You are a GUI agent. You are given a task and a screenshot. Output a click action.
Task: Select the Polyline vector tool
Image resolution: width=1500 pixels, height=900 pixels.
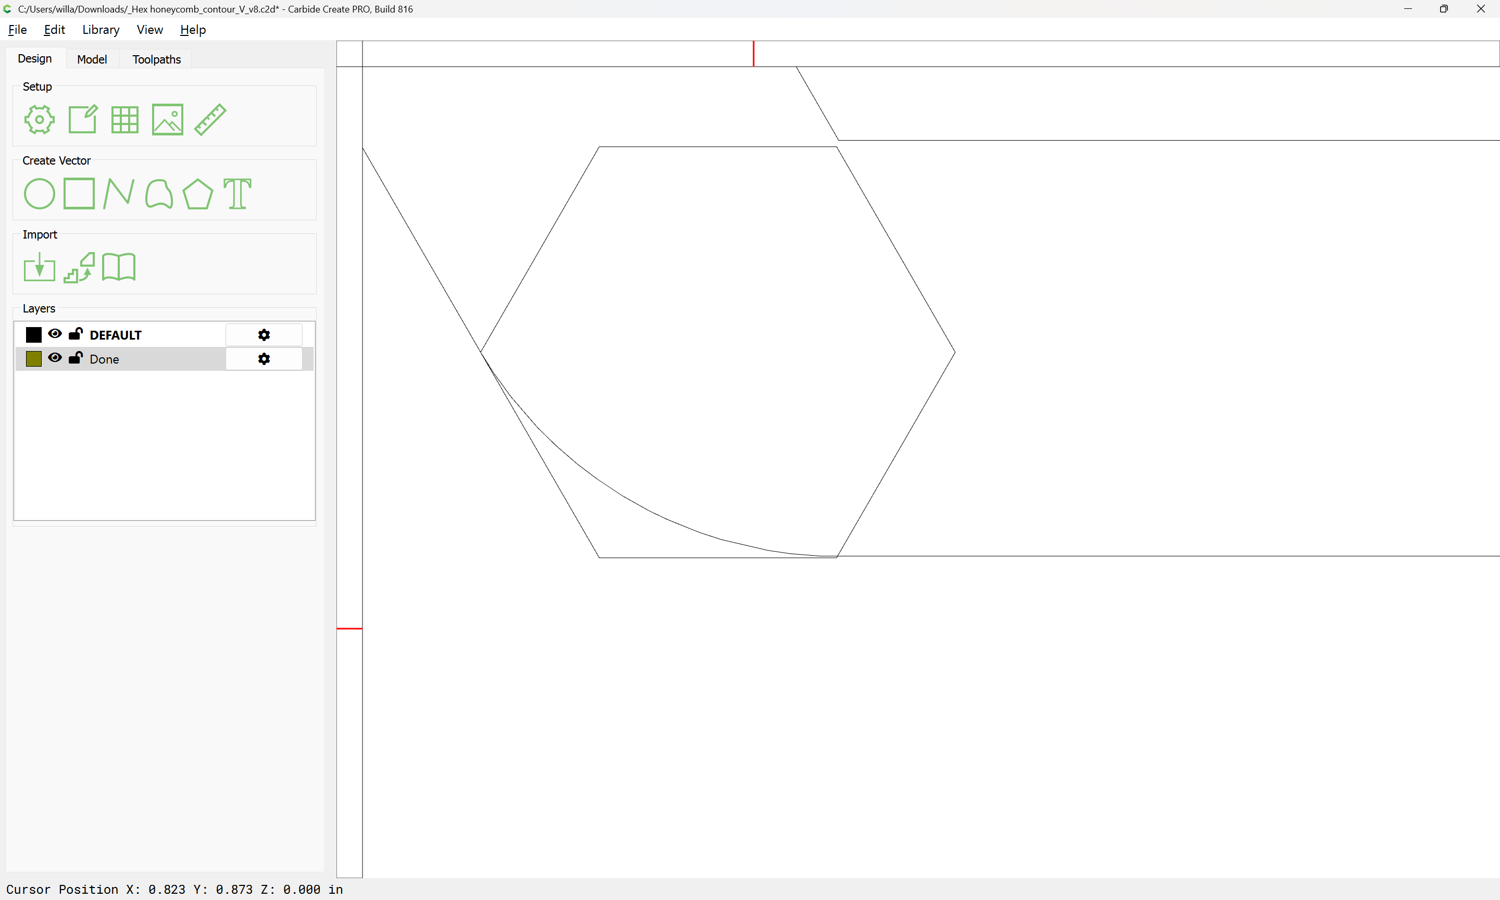(x=119, y=193)
